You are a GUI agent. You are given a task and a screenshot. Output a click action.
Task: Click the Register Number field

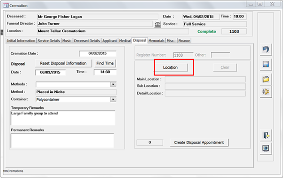pyautogui.click(x=183, y=55)
